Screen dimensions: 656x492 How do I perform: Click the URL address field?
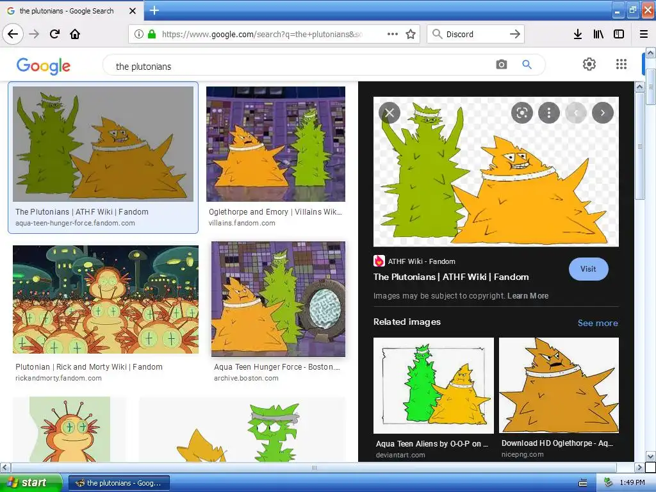tap(262, 35)
